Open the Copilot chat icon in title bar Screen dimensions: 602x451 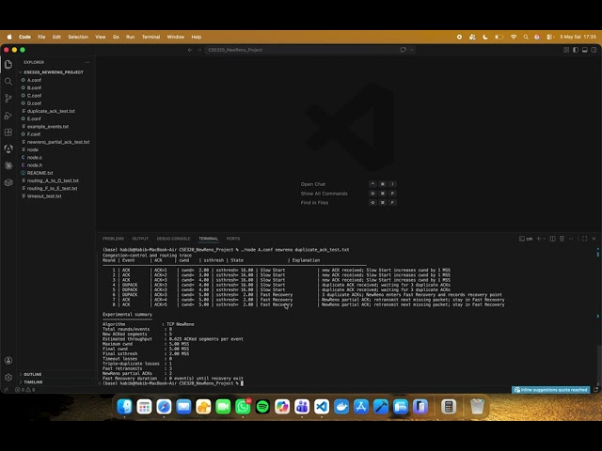[404, 50]
